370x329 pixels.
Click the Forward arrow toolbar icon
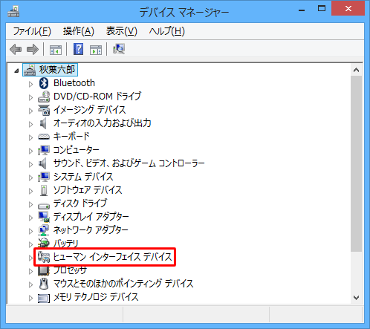click(x=33, y=50)
